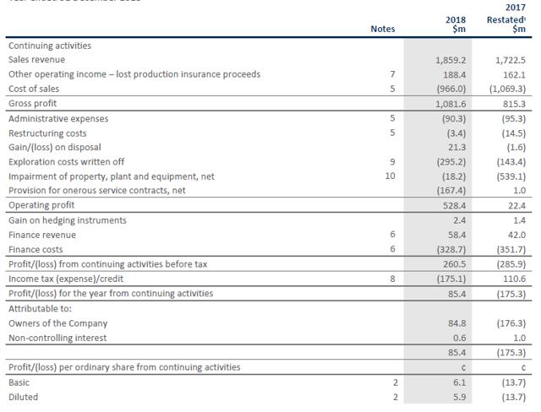Select gross profit value 815.3
Image resolution: width=541 pixels, height=412 pixels.
coord(514,104)
